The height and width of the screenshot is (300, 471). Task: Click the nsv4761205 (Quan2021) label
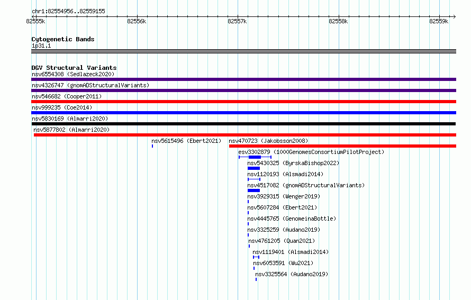(x=282, y=241)
